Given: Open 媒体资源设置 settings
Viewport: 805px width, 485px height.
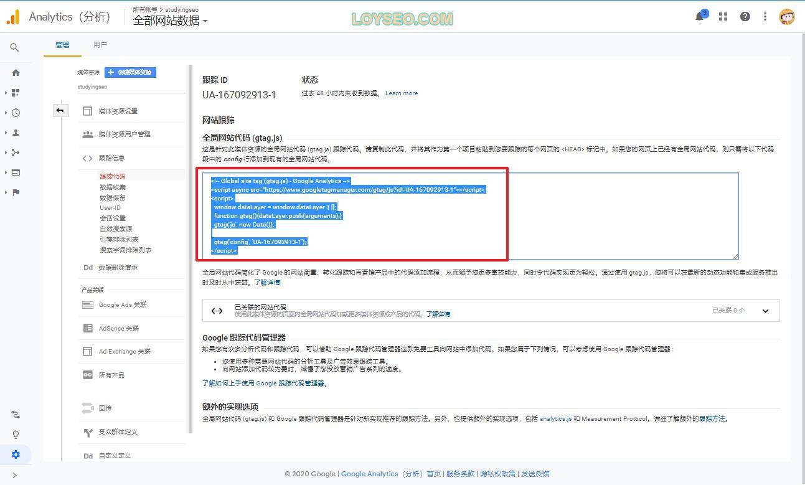Looking at the screenshot, I should point(118,111).
